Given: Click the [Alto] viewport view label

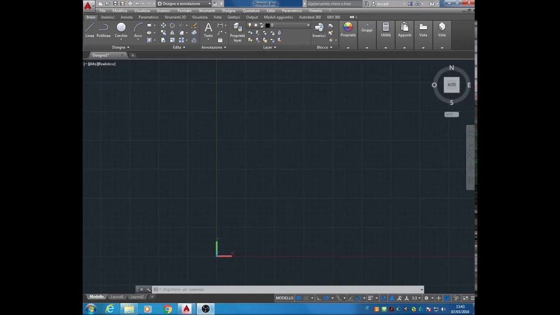Looking at the screenshot, I should 92,64.
